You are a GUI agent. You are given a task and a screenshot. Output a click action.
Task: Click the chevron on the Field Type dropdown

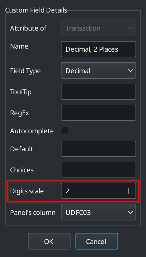pos(130,70)
